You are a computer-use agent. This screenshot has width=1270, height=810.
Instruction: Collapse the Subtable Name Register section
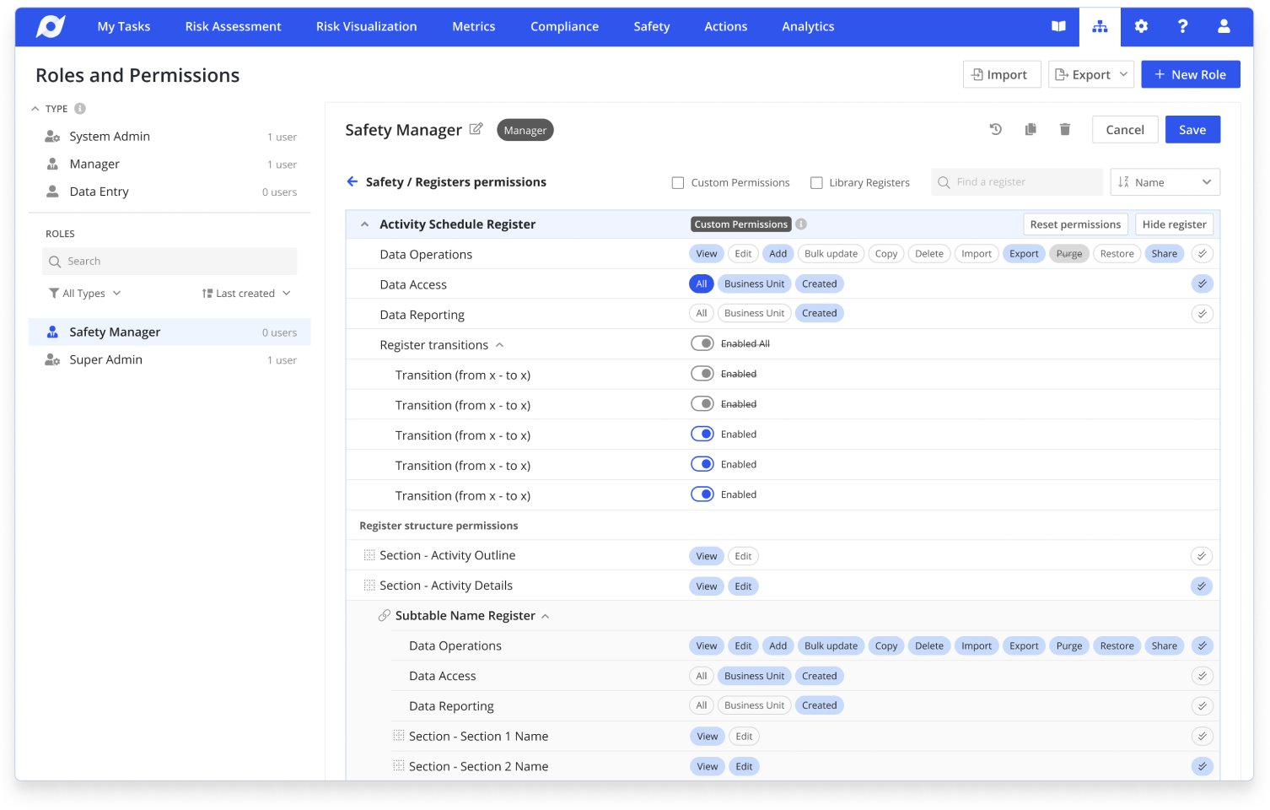tap(545, 615)
